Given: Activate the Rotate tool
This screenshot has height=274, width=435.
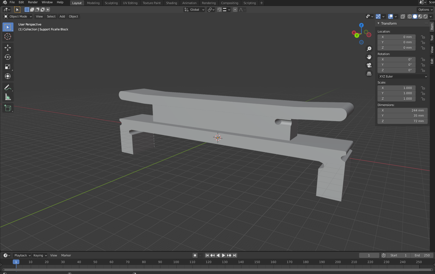Looking at the screenshot, I should [8, 57].
